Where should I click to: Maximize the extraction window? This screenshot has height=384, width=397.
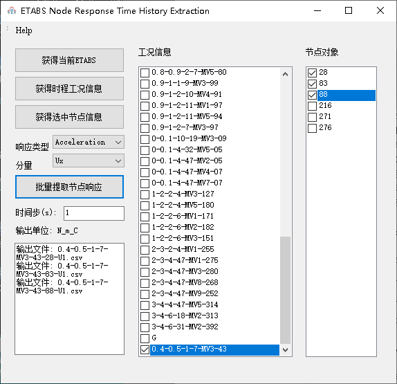tap(349, 10)
